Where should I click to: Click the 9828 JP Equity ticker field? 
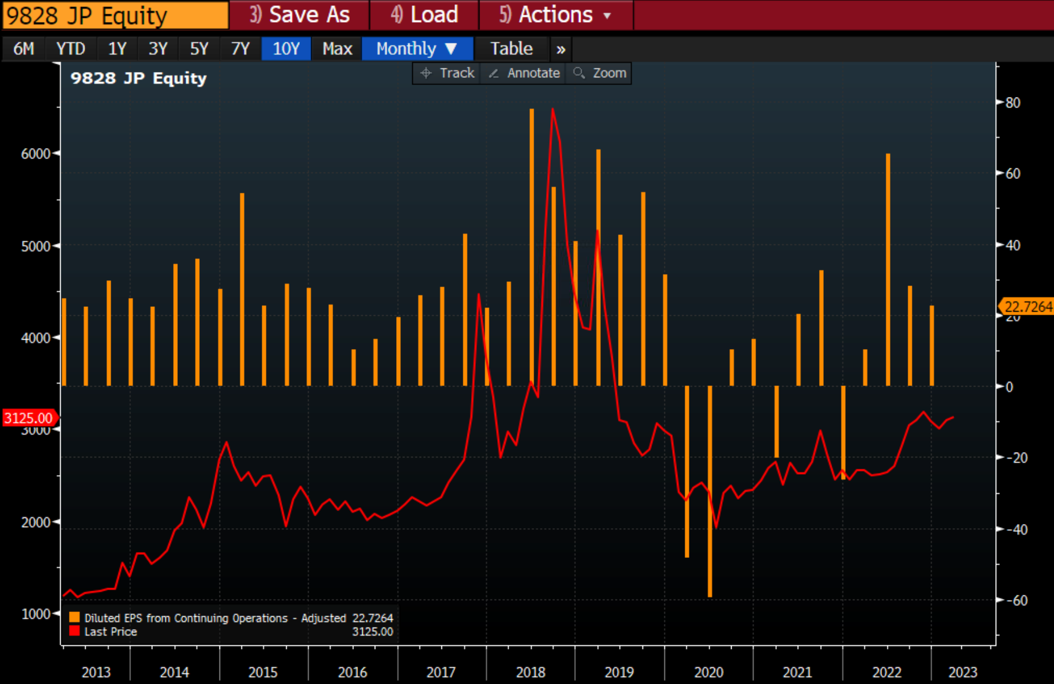tap(115, 15)
